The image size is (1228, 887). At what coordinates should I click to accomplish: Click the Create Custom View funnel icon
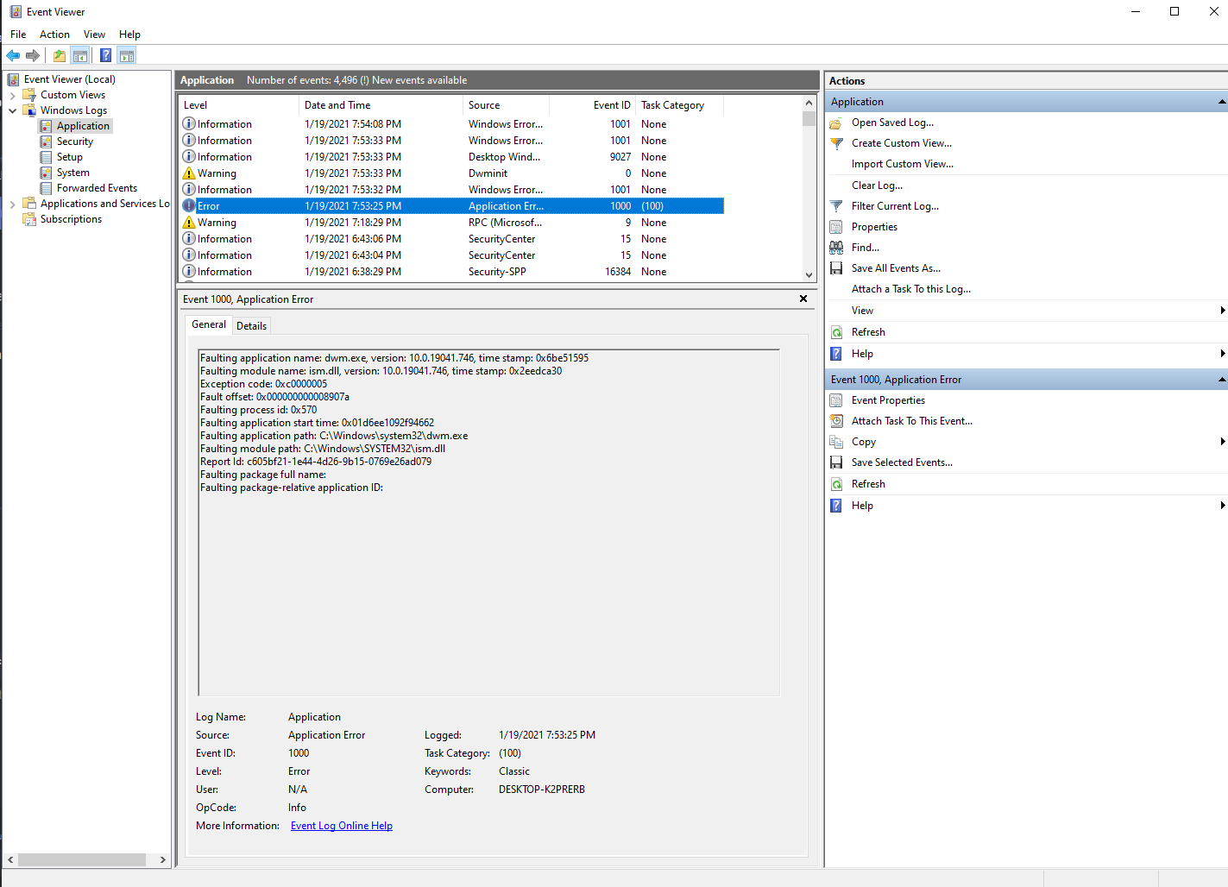(836, 143)
